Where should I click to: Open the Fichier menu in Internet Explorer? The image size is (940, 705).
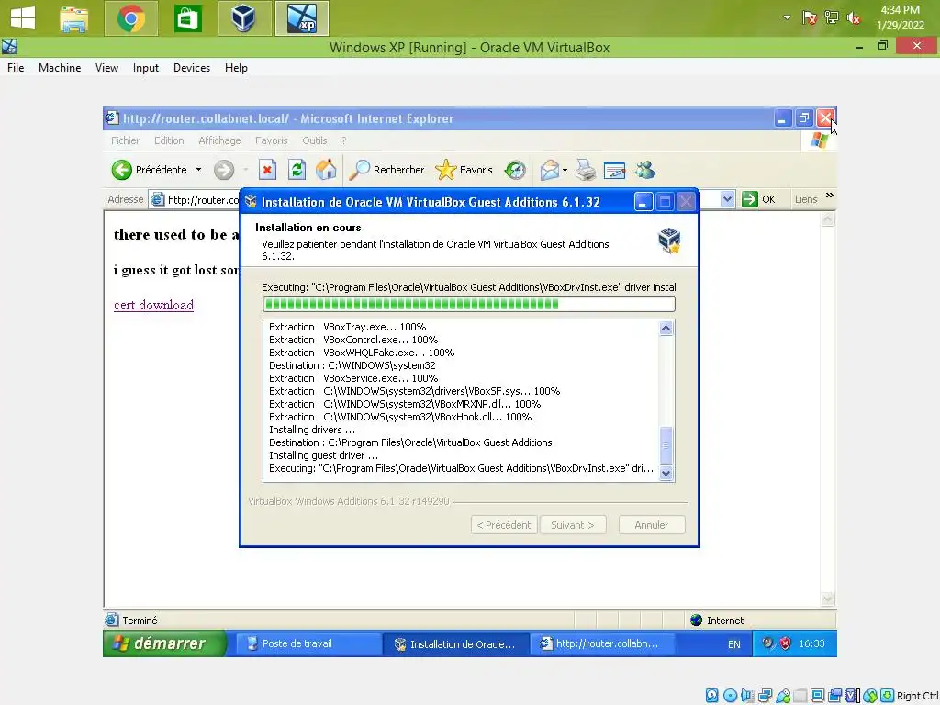(125, 140)
